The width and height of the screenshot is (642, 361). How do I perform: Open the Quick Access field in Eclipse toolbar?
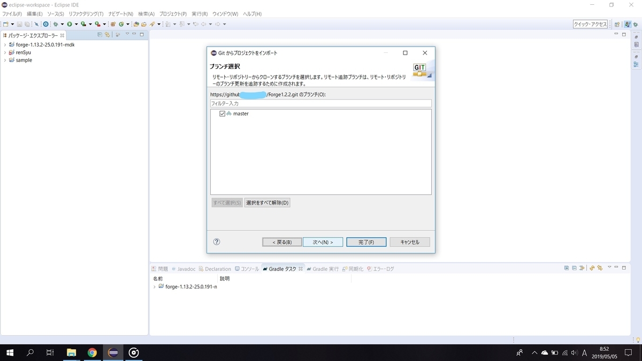point(591,24)
